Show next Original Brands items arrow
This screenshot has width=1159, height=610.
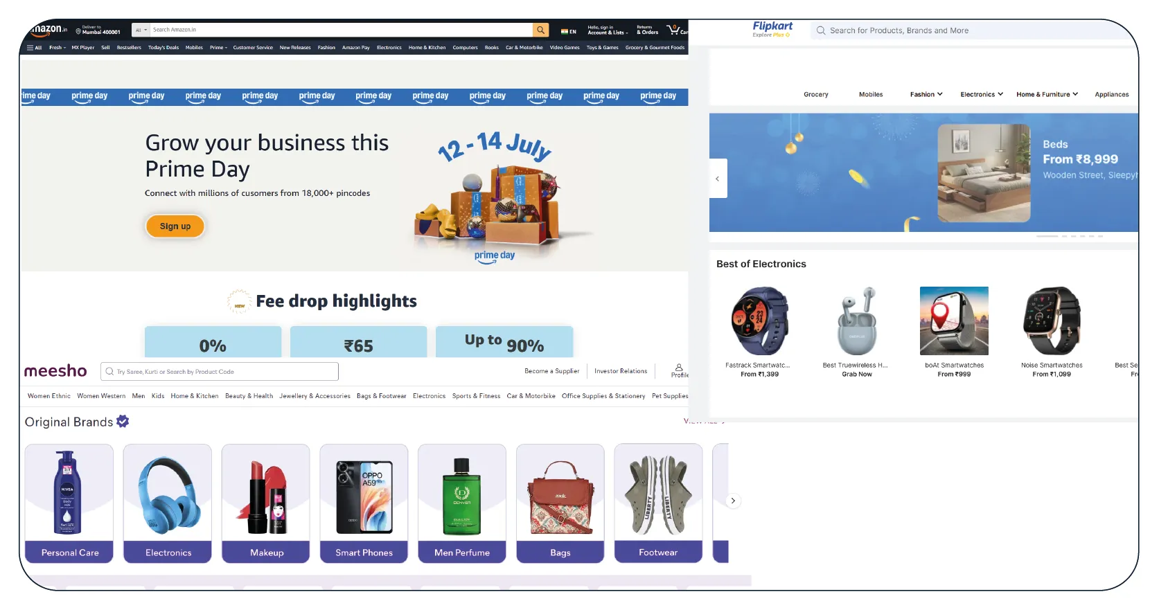(x=733, y=501)
